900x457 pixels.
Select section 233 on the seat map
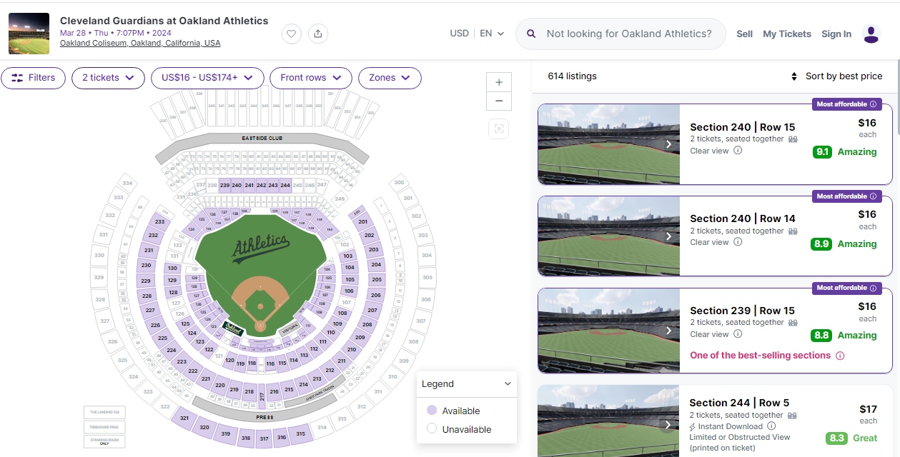[159, 222]
